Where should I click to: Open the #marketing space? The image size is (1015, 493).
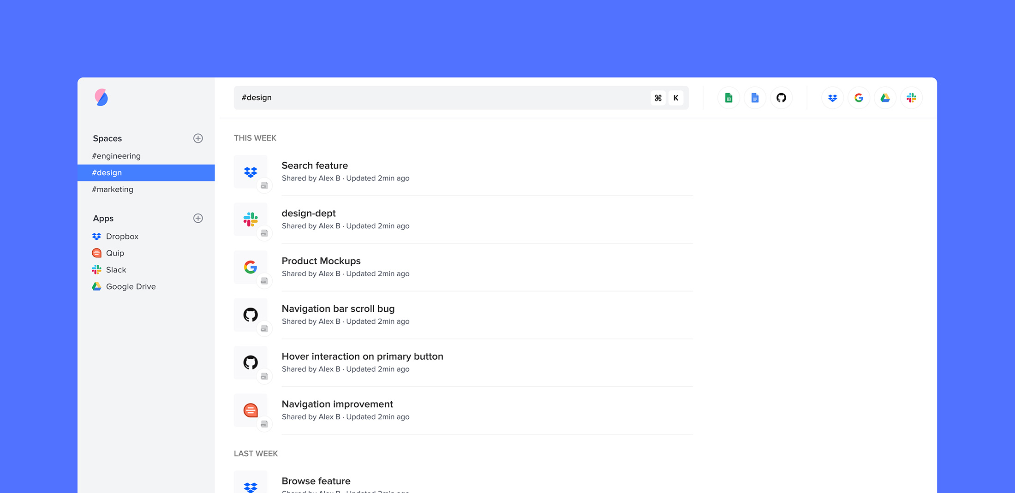(x=146, y=189)
